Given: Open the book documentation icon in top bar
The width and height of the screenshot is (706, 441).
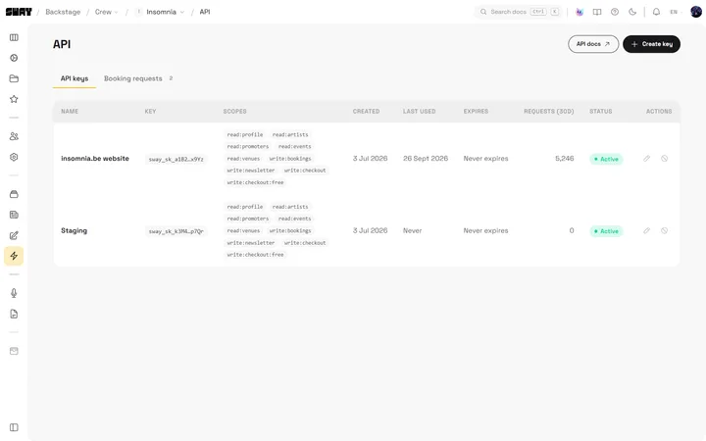Looking at the screenshot, I should (597, 12).
